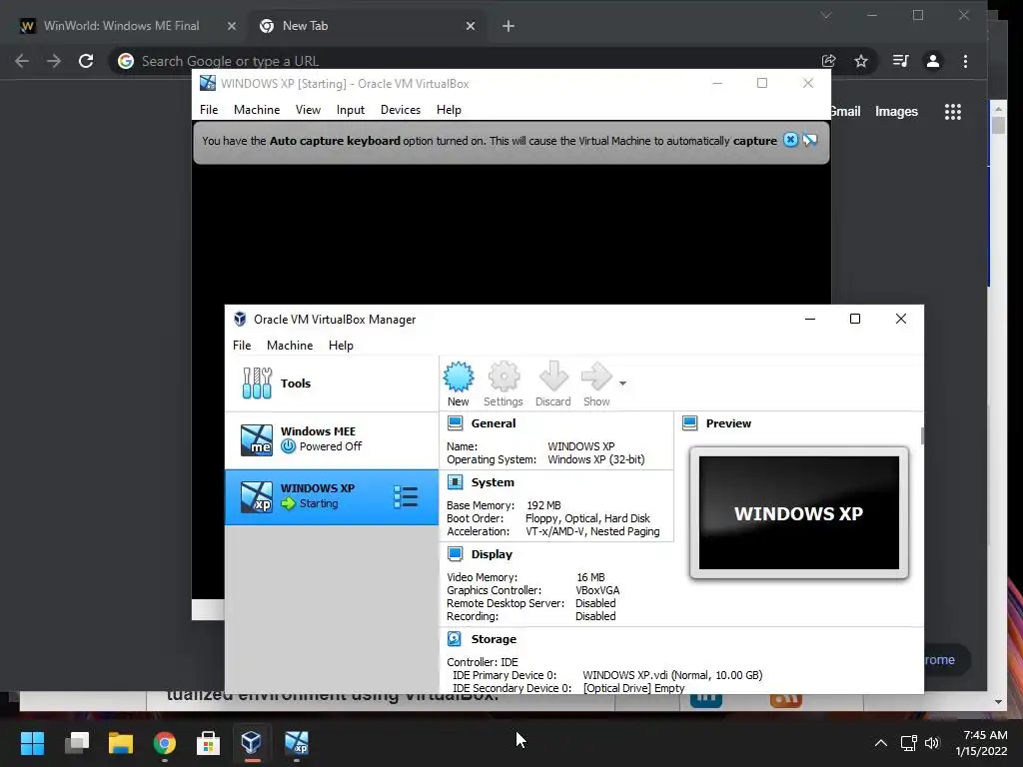
Task: Click the share page icon in Chrome
Action: pos(828,61)
